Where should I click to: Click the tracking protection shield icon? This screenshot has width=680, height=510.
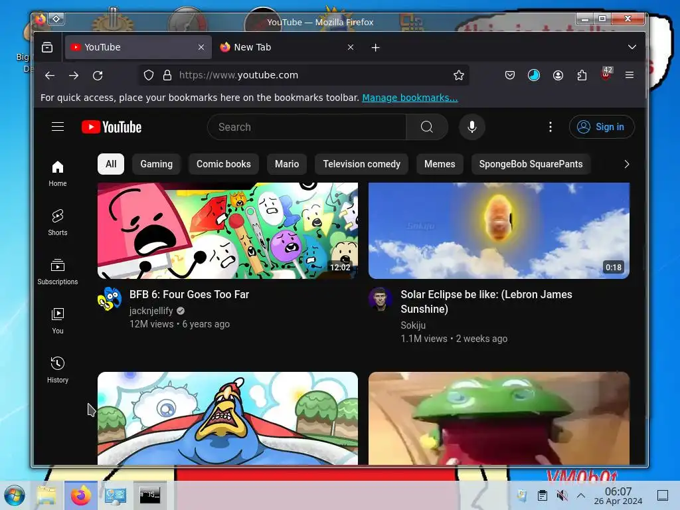click(149, 76)
